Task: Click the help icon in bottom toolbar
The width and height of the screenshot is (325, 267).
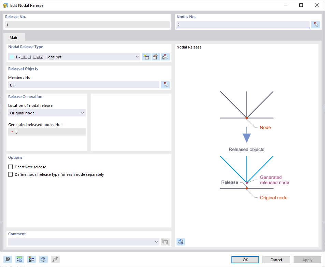Action: click(x=8, y=259)
